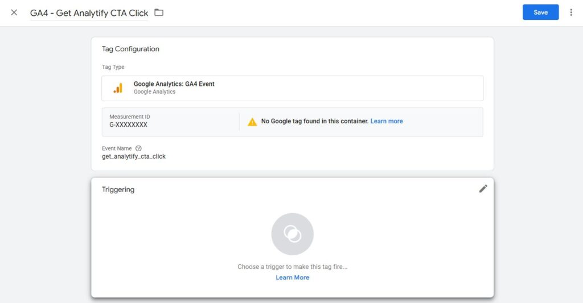
Task: Click the Triggering section heading
Action: point(118,189)
